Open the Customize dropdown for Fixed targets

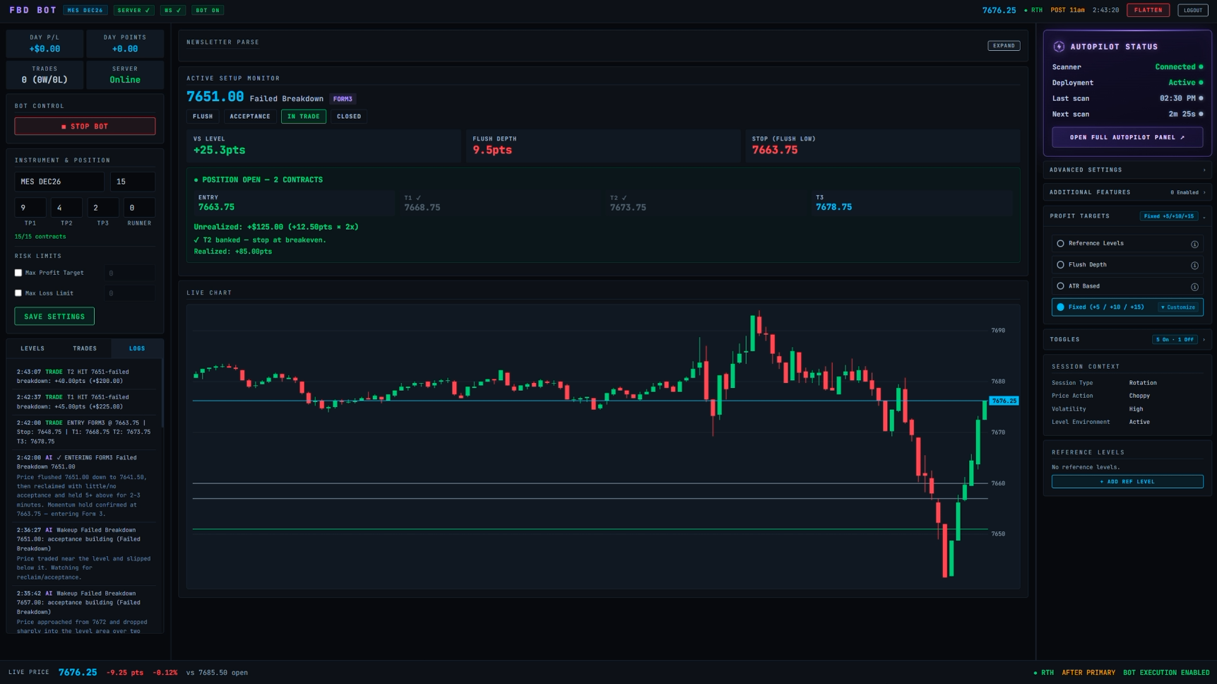(1178, 307)
